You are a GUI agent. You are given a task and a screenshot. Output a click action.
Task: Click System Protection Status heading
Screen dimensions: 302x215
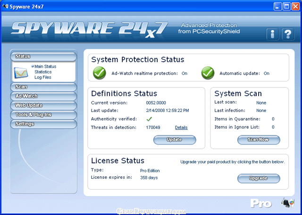[138, 60]
